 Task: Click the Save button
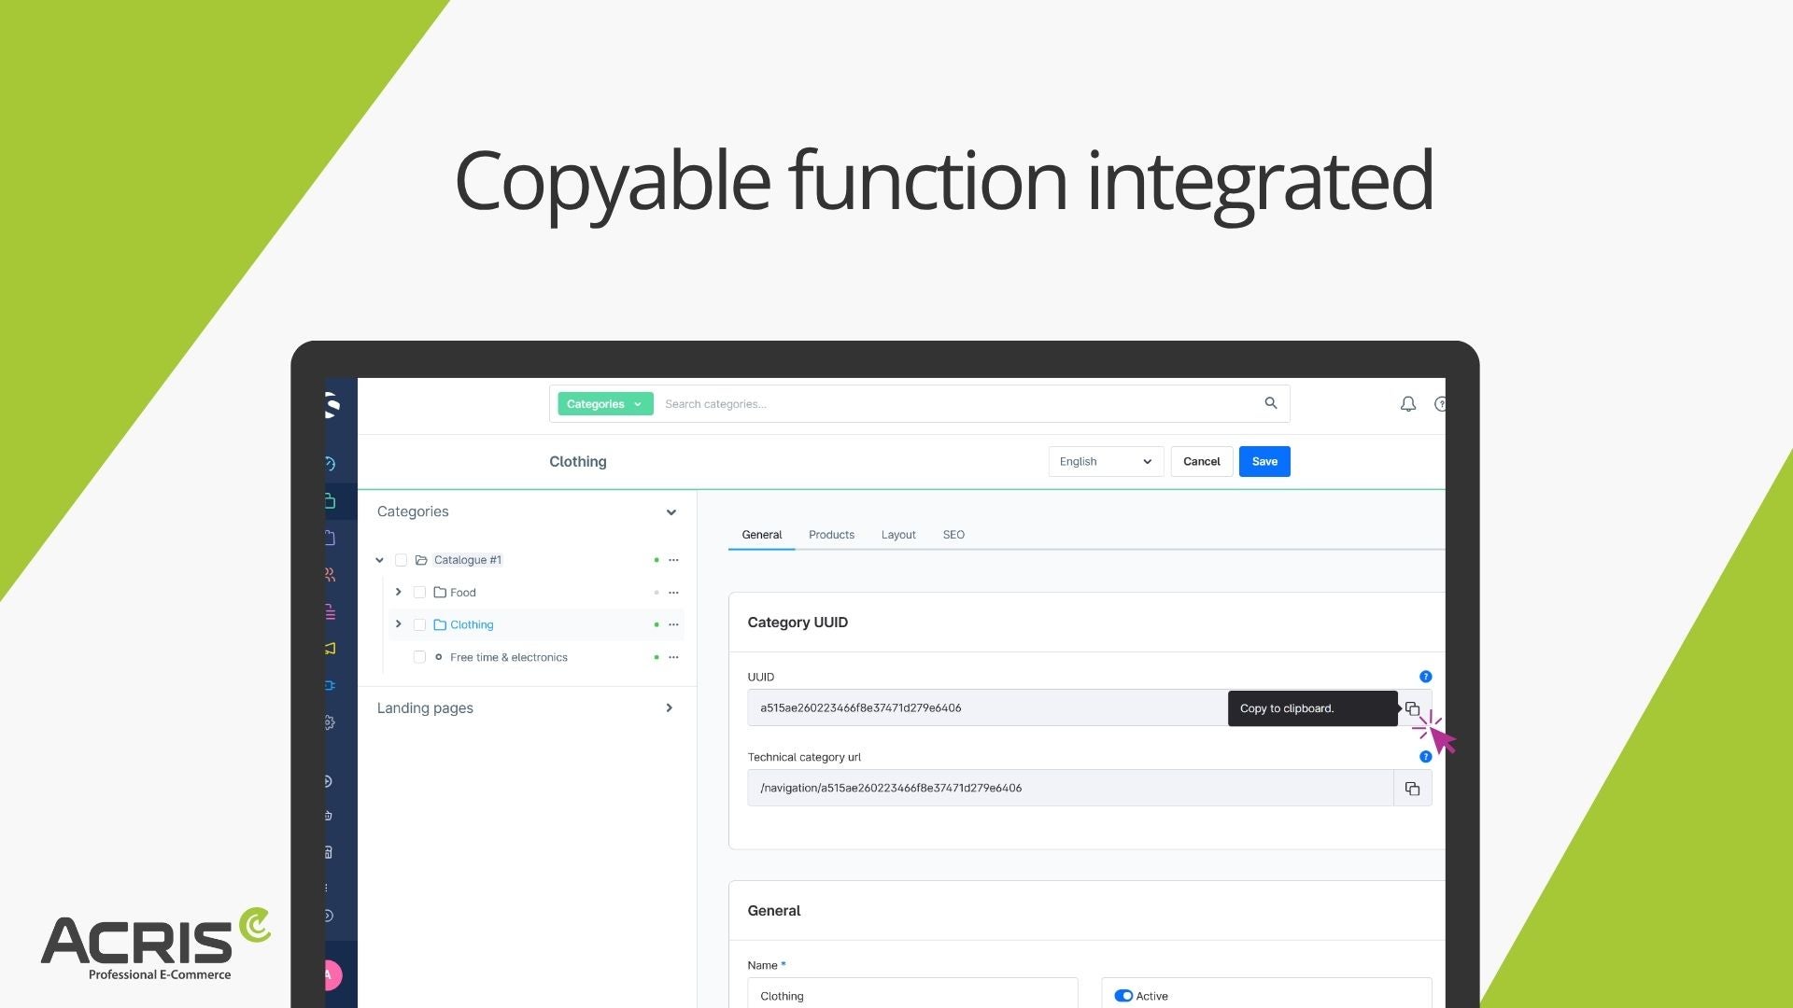pos(1264,462)
